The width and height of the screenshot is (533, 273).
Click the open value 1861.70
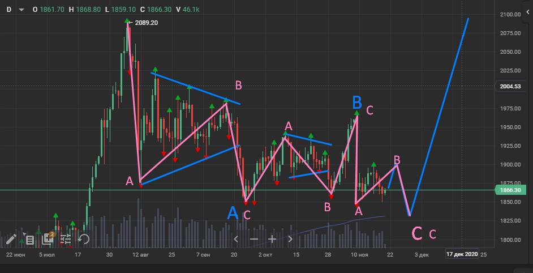(51, 10)
